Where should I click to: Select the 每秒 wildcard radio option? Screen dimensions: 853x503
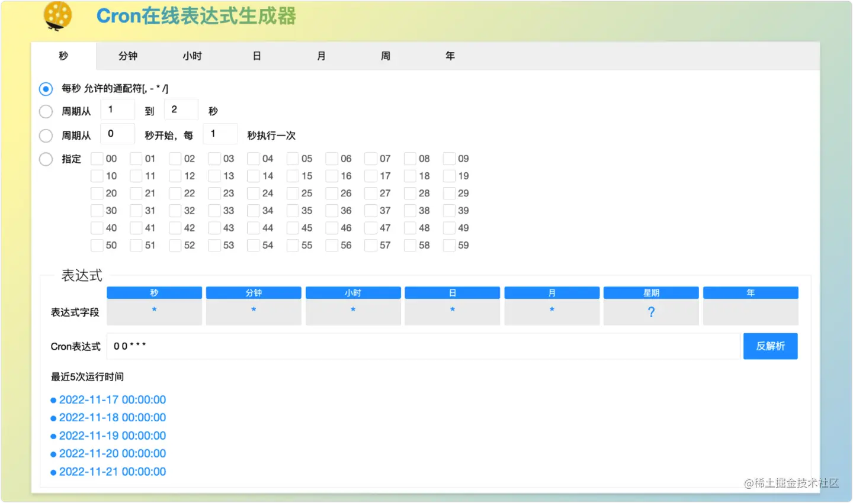(46, 89)
